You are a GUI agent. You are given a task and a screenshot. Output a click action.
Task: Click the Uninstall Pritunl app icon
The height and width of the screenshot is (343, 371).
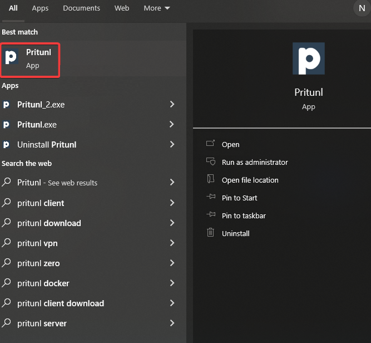click(6, 145)
